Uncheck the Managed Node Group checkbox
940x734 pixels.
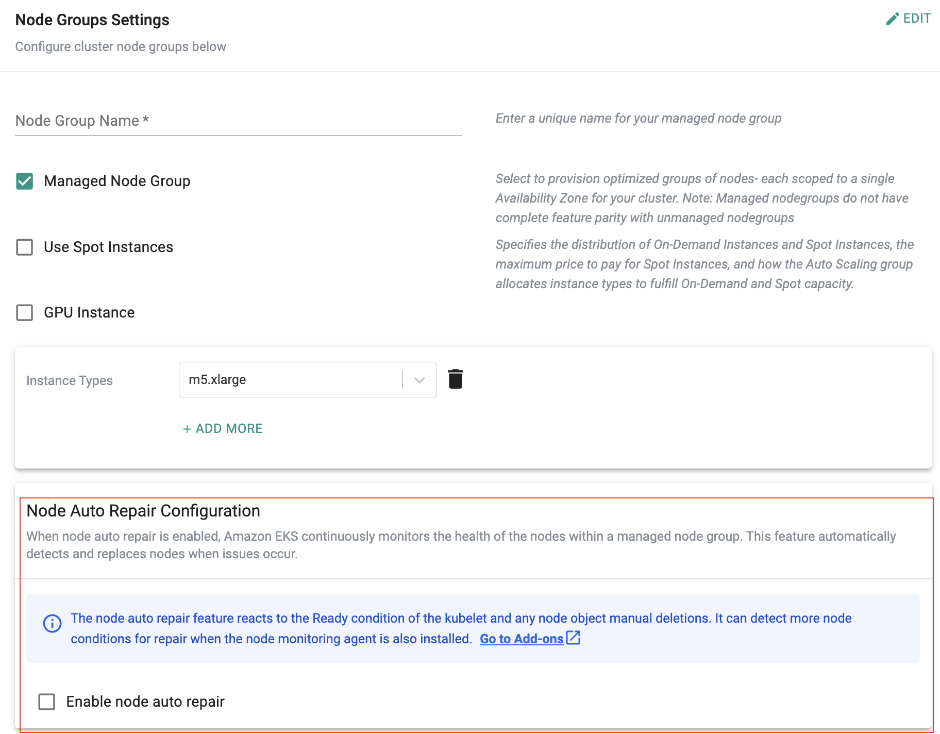(x=25, y=181)
